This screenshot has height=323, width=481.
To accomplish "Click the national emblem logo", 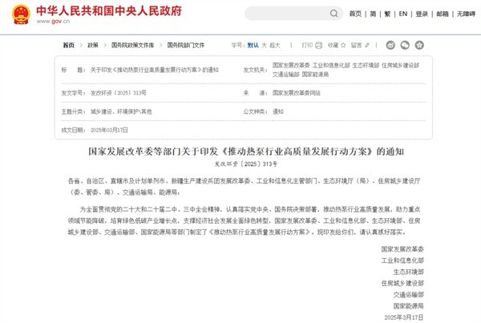I will pyautogui.click(x=21, y=14).
